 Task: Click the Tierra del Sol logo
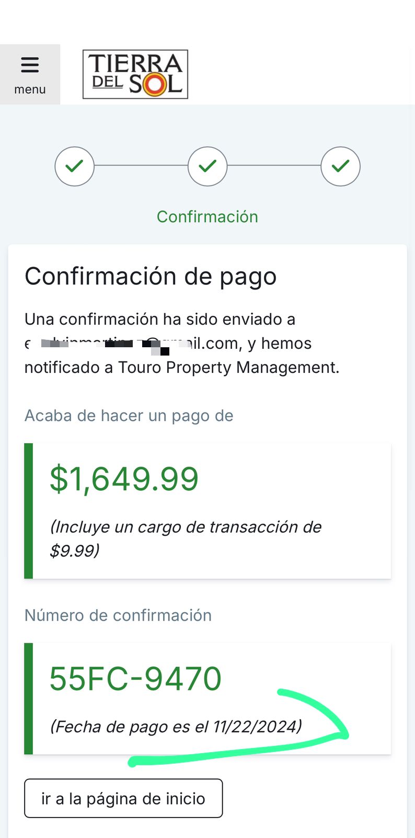(x=135, y=74)
